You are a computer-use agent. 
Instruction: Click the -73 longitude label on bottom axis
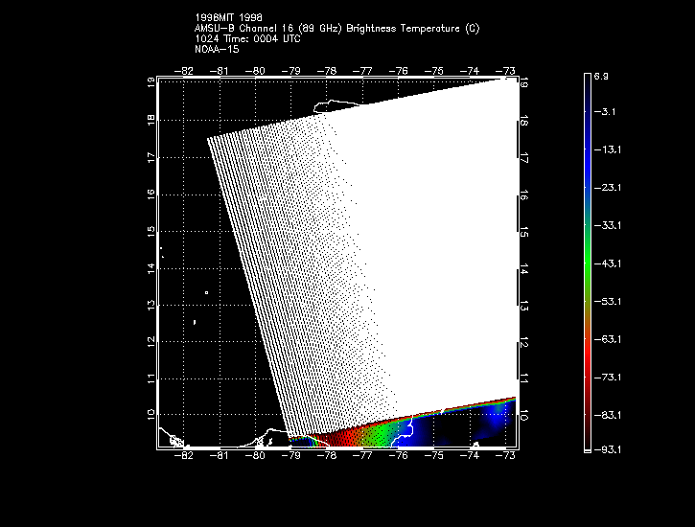(x=504, y=456)
